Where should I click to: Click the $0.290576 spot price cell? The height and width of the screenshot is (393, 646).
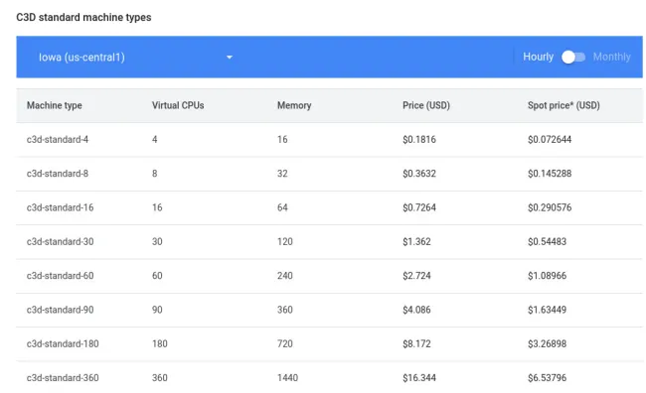(550, 207)
